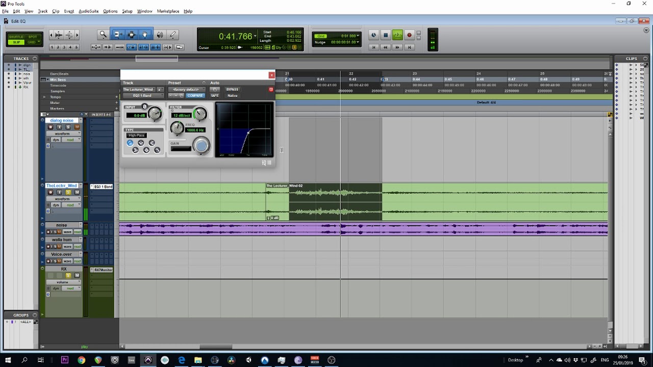This screenshot has height=367, width=653.
Task: Open the plugin track selector The Lecturer_Wind
Action: tap(139, 89)
